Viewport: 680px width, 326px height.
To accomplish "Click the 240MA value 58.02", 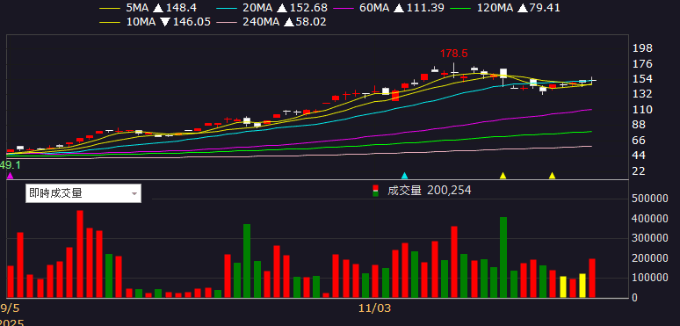I will [x=311, y=22].
